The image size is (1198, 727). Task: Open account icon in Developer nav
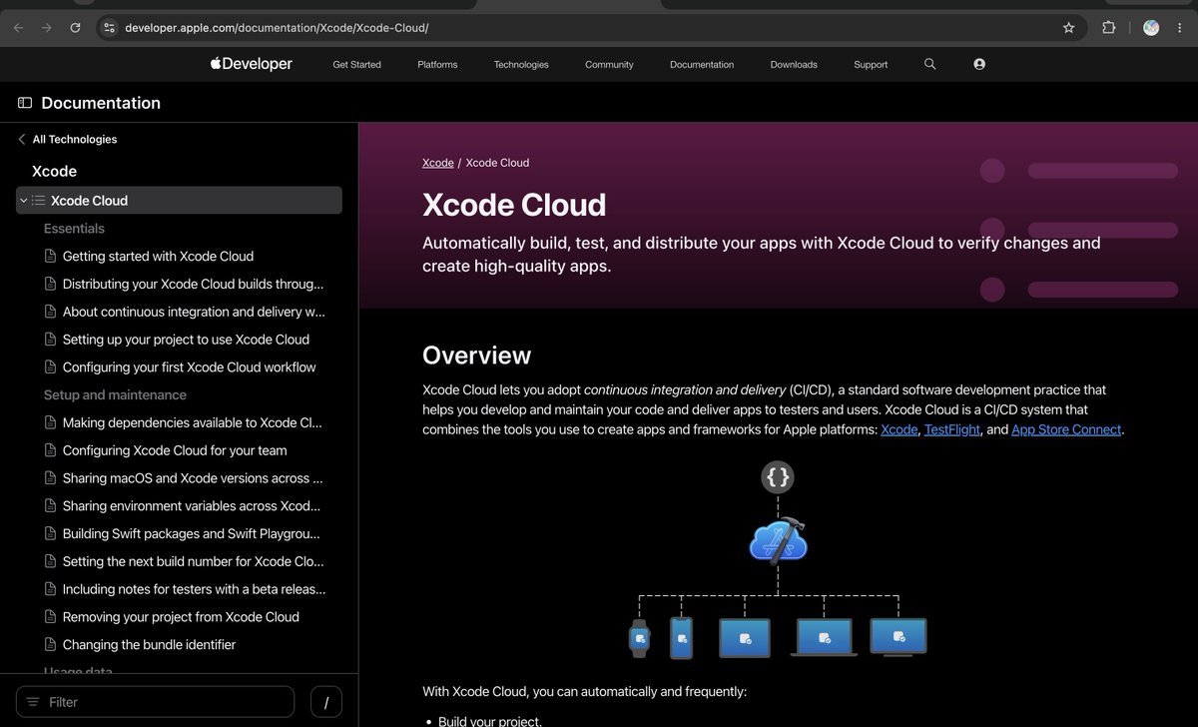(979, 64)
